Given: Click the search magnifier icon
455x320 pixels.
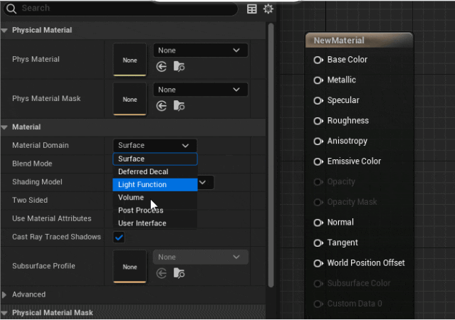Looking at the screenshot, I should [x=11, y=9].
